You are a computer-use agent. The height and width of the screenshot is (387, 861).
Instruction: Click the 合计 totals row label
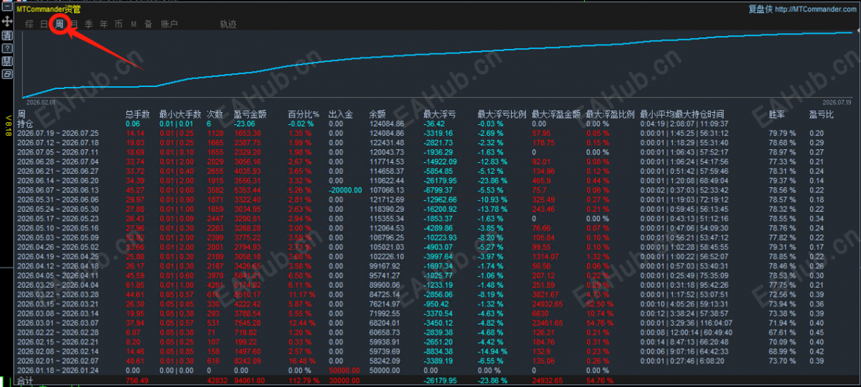25,381
